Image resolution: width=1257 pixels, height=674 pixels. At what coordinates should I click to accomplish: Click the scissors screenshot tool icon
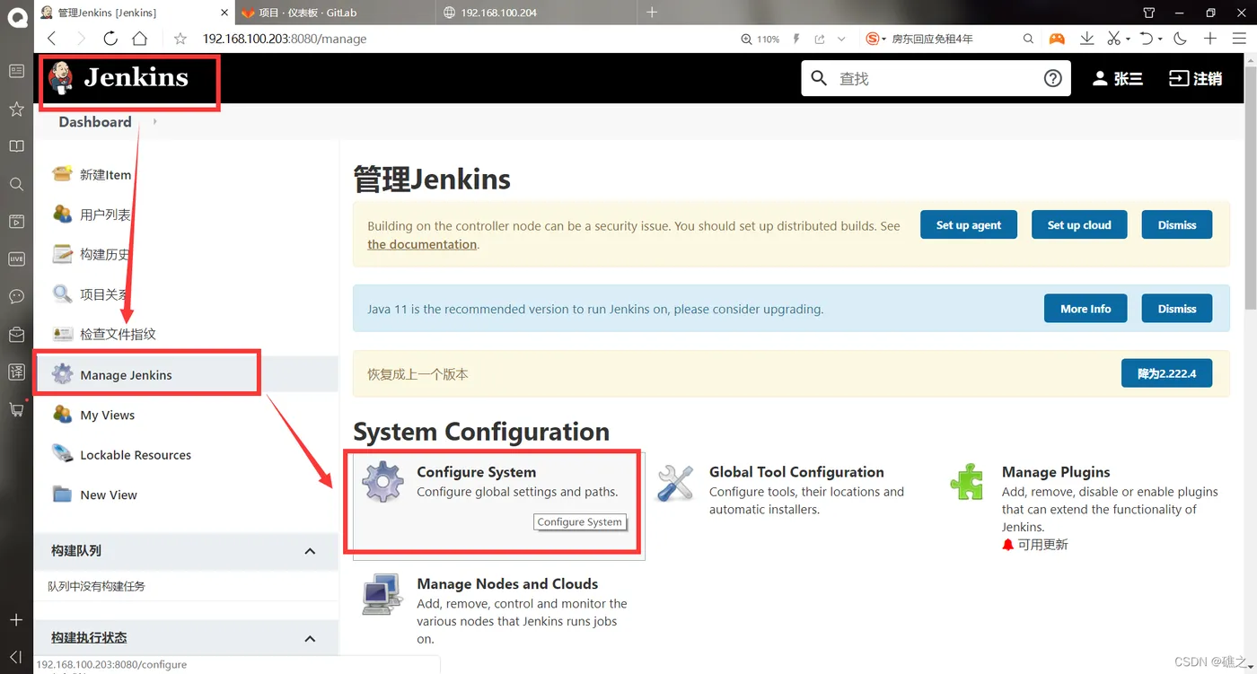click(1113, 39)
